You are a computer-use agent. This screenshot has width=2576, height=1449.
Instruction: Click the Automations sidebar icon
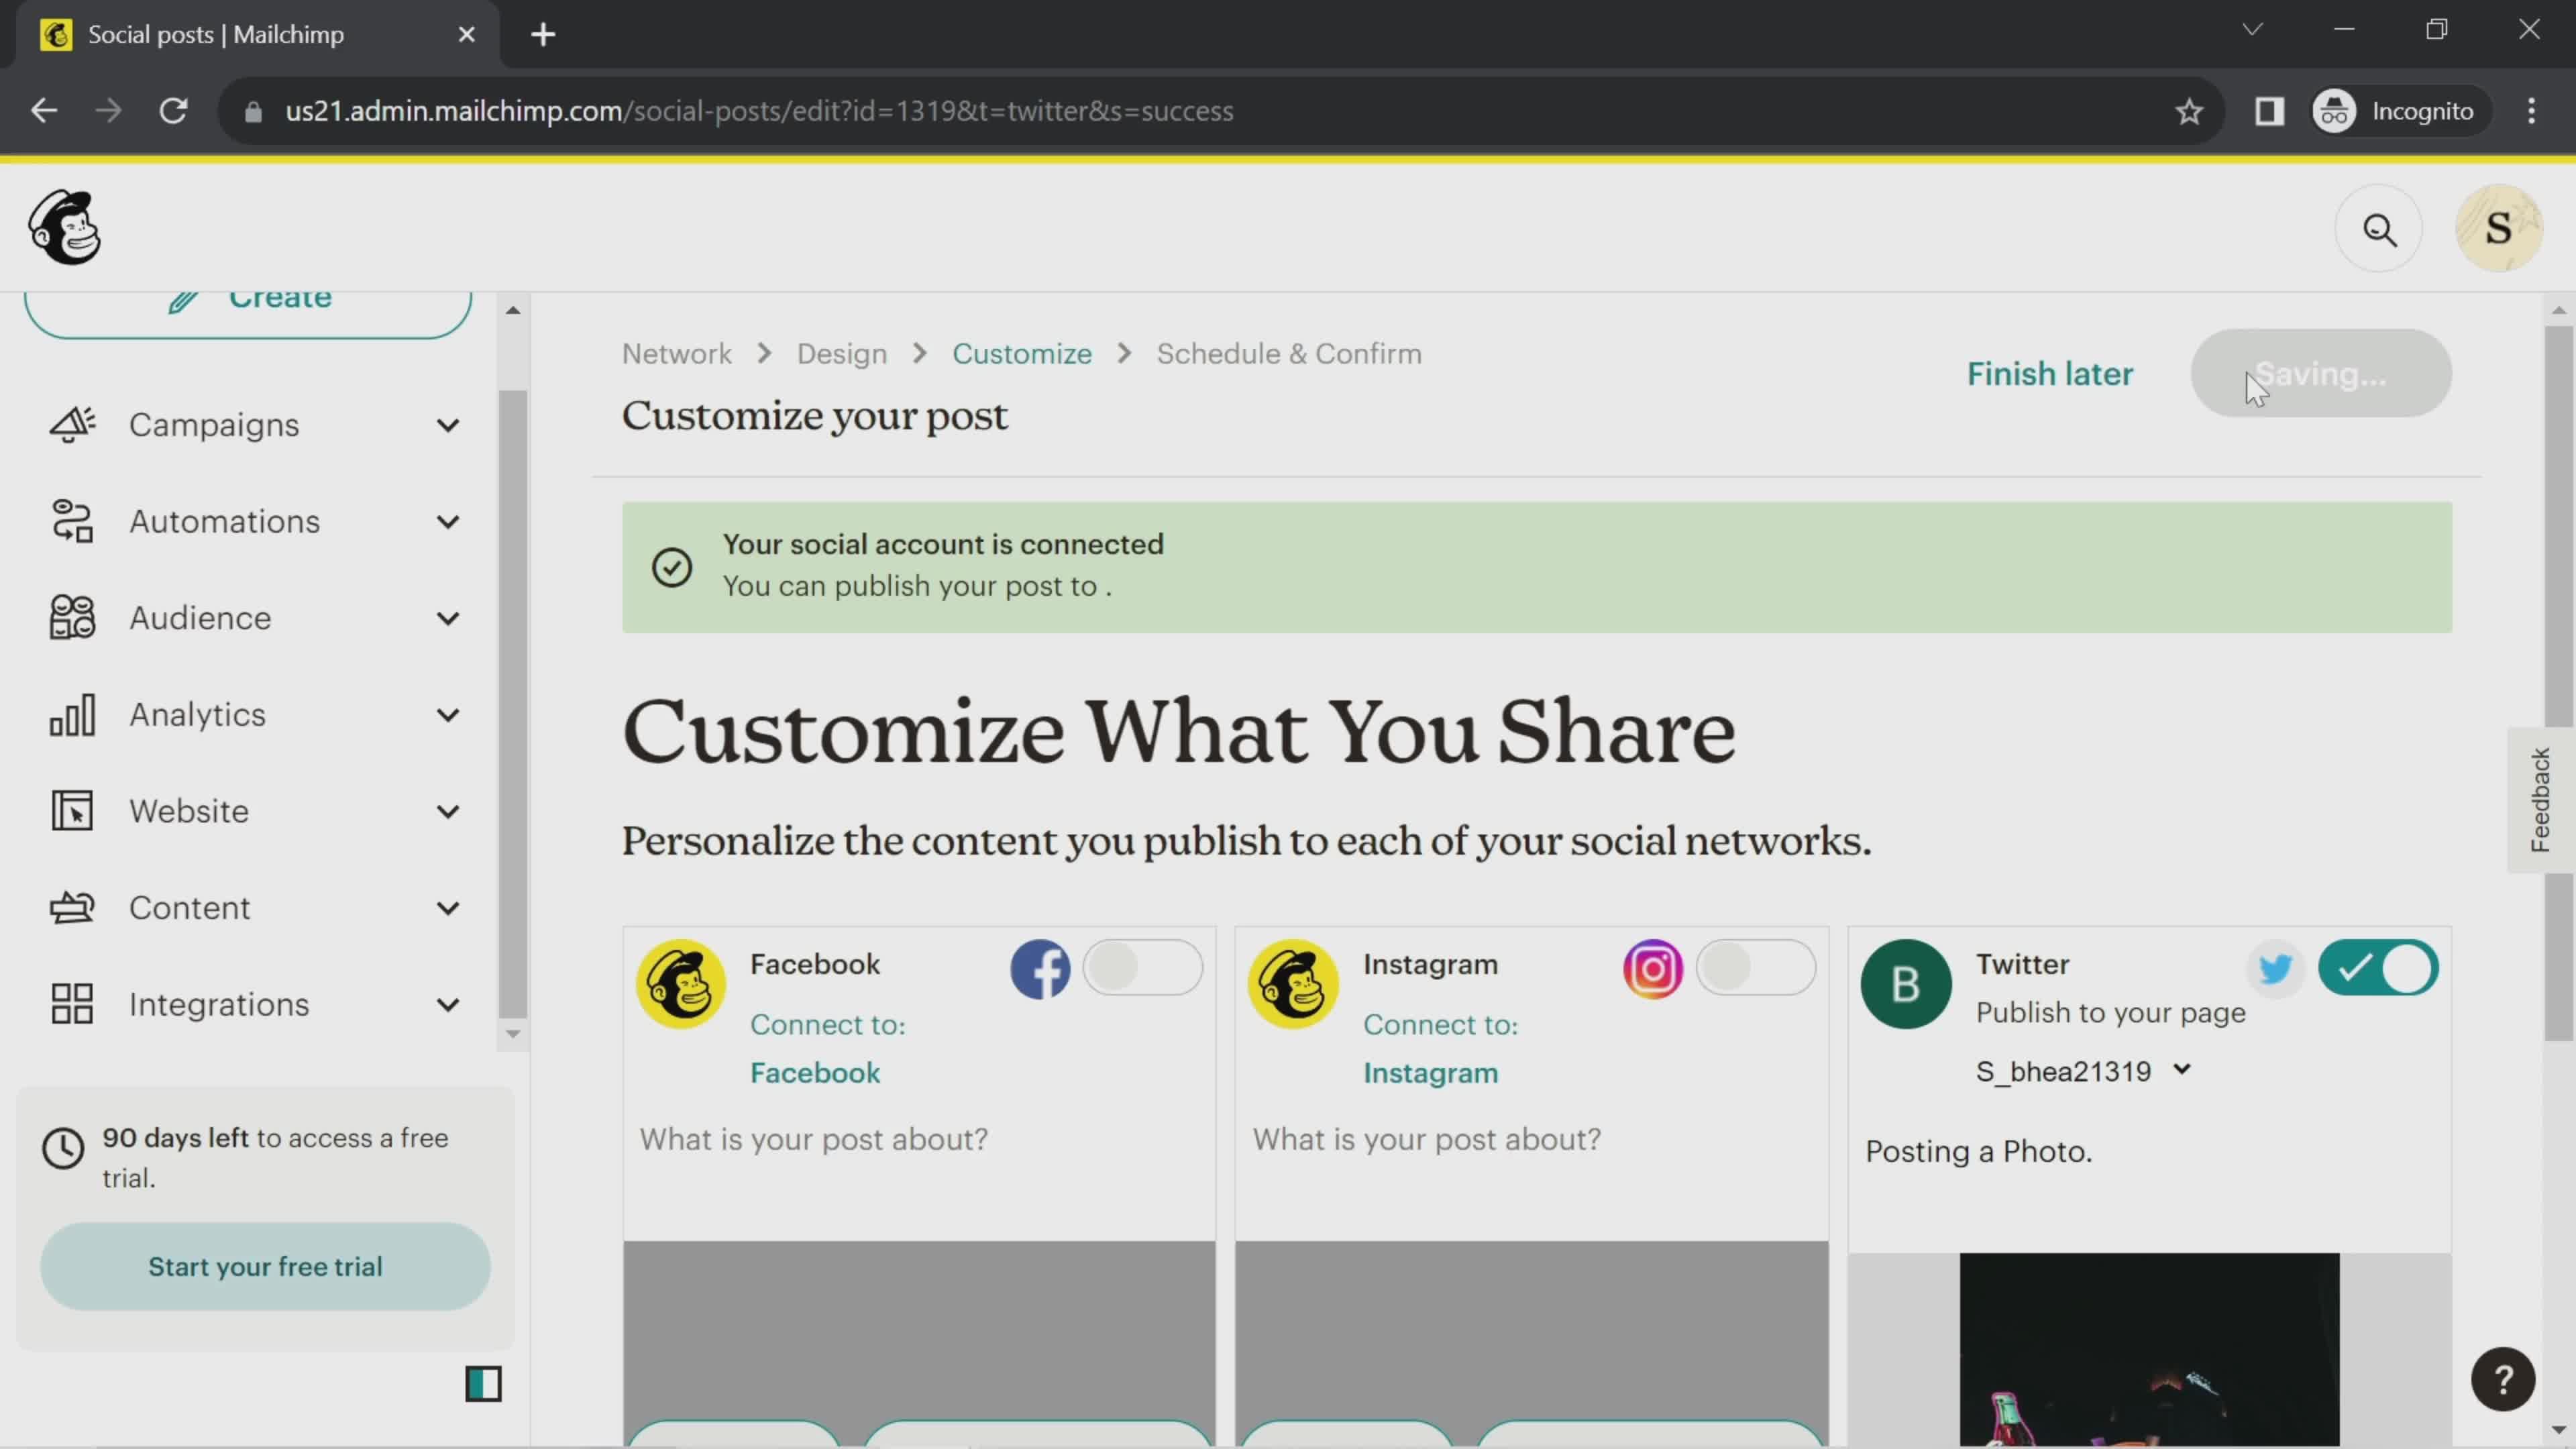tap(70, 520)
